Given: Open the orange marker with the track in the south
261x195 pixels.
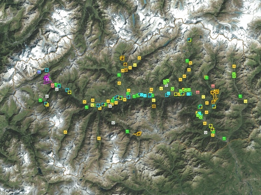Looking at the screenshot, I should point(139,133).
